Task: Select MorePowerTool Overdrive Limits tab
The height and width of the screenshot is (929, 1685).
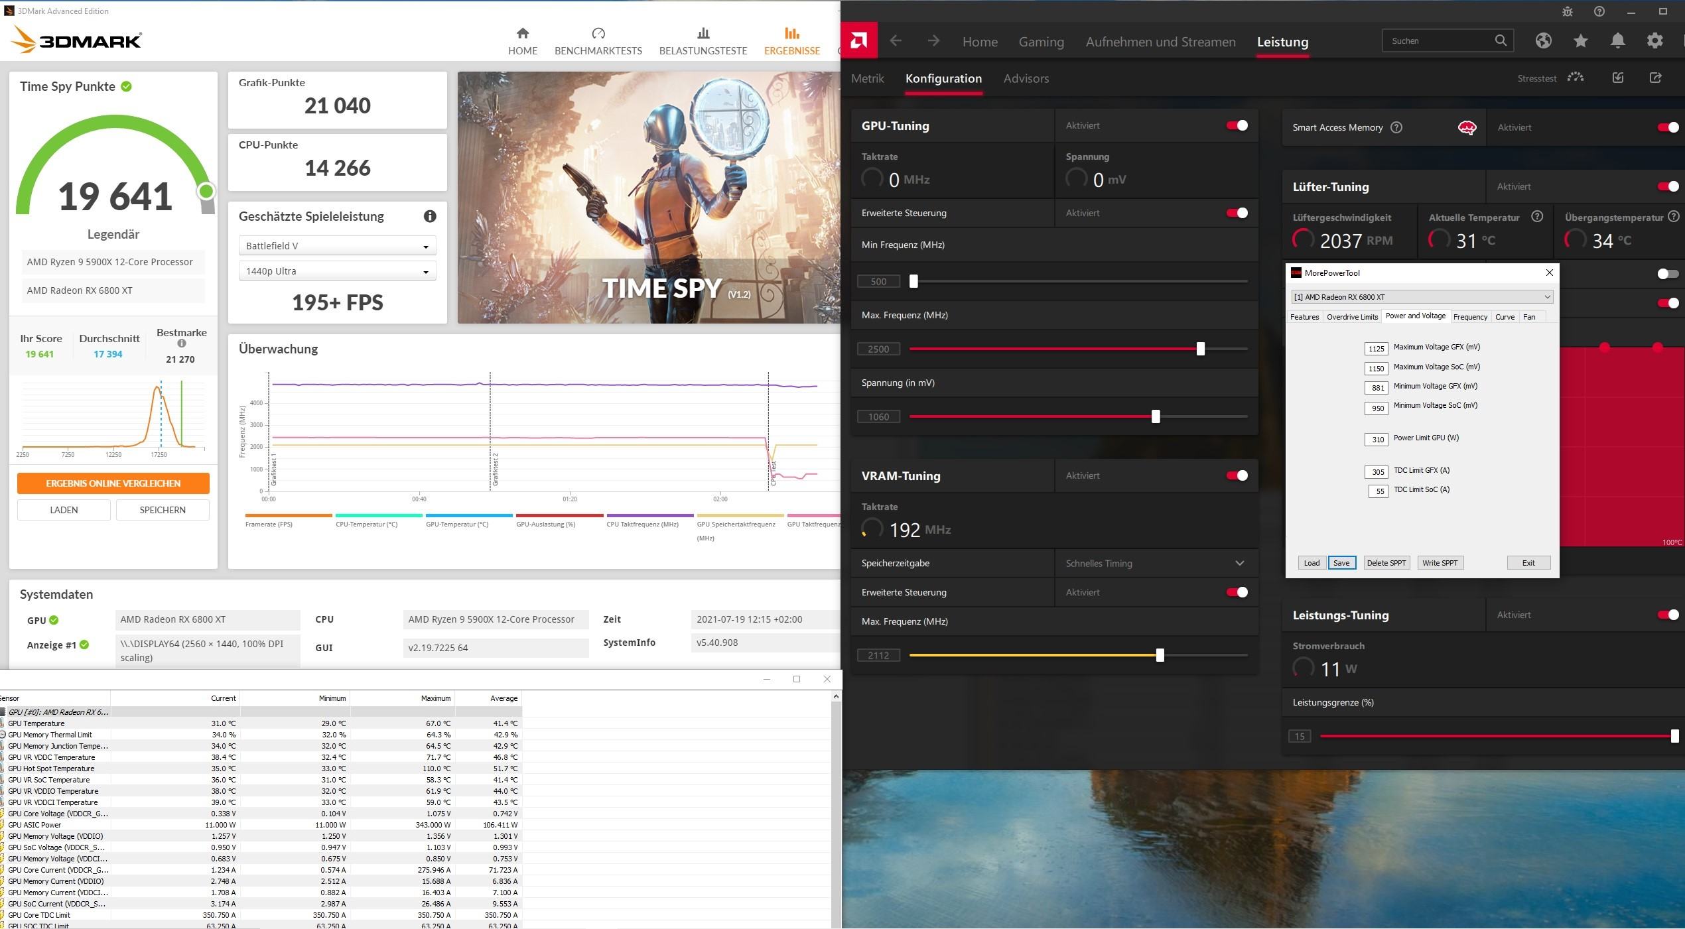Action: 1352,317
